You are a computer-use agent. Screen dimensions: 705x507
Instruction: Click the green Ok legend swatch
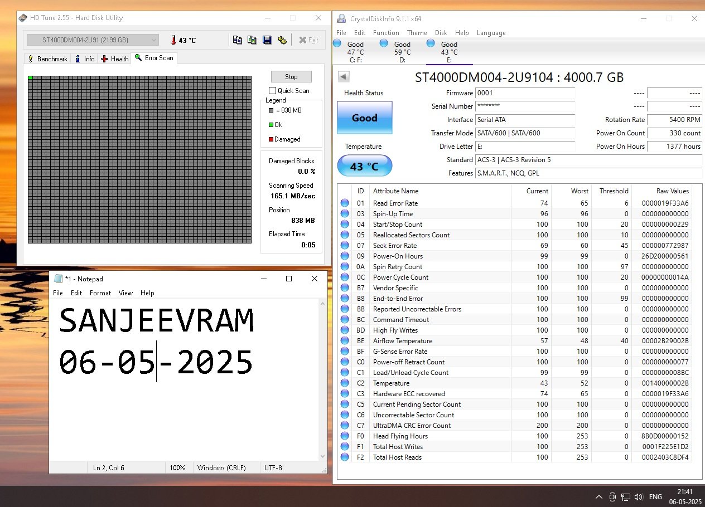pyautogui.click(x=271, y=125)
